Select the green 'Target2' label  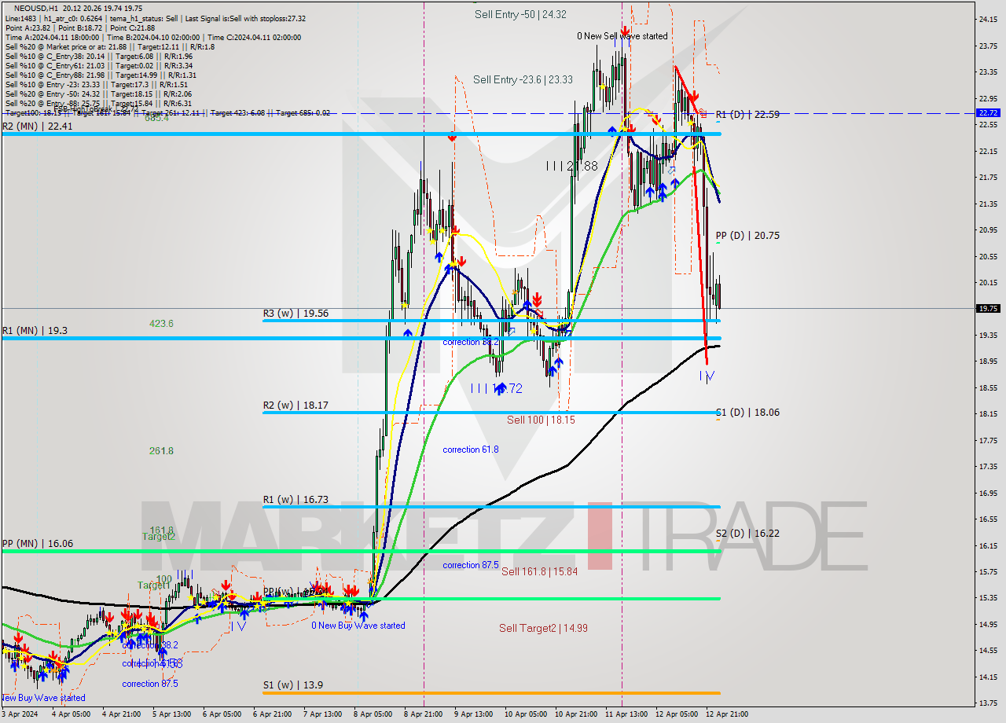[158, 538]
